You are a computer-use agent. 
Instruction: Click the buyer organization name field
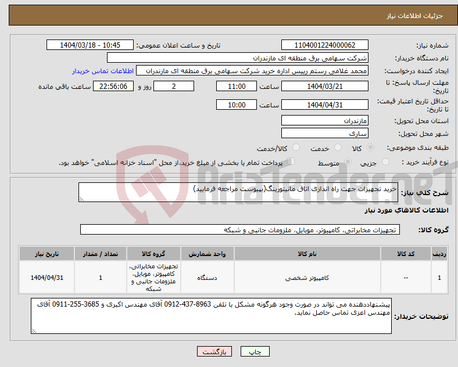[x=238, y=57]
